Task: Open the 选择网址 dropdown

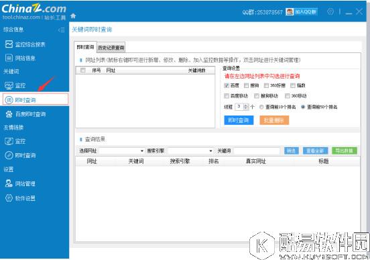Action: pos(122,150)
